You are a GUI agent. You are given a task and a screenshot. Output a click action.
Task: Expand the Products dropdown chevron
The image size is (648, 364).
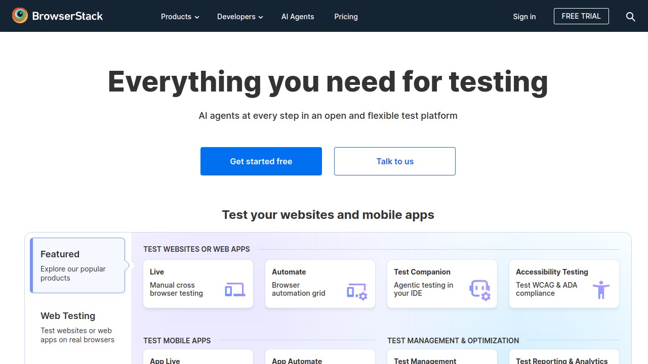click(x=197, y=17)
